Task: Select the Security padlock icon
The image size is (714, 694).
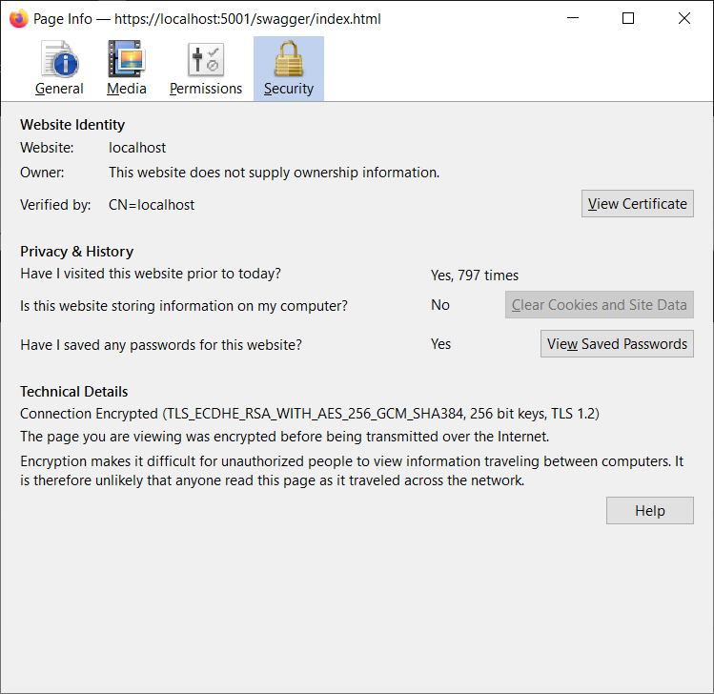Action: tap(289, 59)
